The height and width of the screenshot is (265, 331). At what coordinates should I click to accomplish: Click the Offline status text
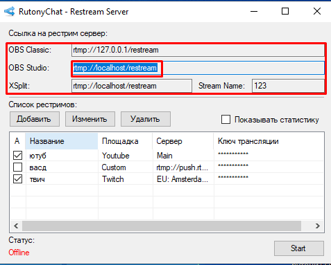[x=19, y=253]
